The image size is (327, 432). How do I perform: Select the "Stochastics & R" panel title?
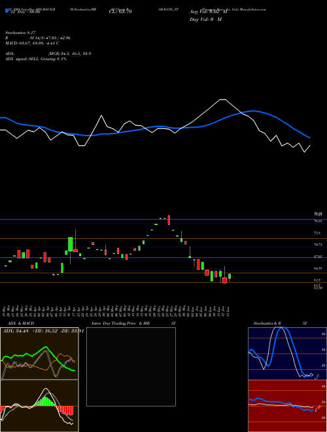267,323
